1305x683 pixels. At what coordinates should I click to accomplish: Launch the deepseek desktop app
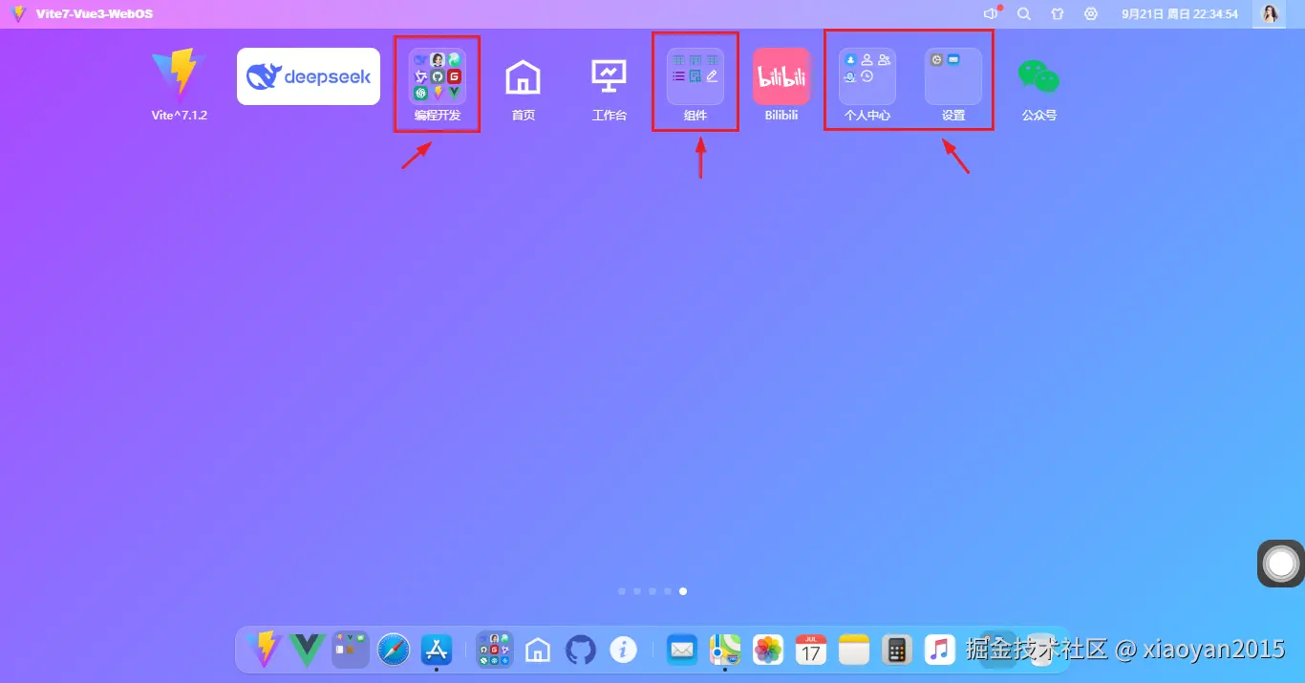309,76
